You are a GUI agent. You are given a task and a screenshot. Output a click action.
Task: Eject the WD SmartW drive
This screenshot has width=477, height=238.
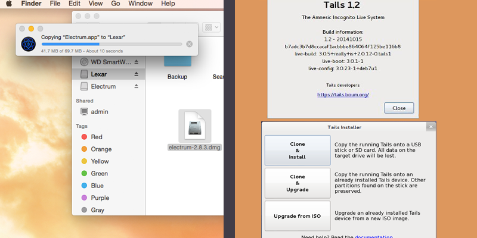(x=137, y=62)
